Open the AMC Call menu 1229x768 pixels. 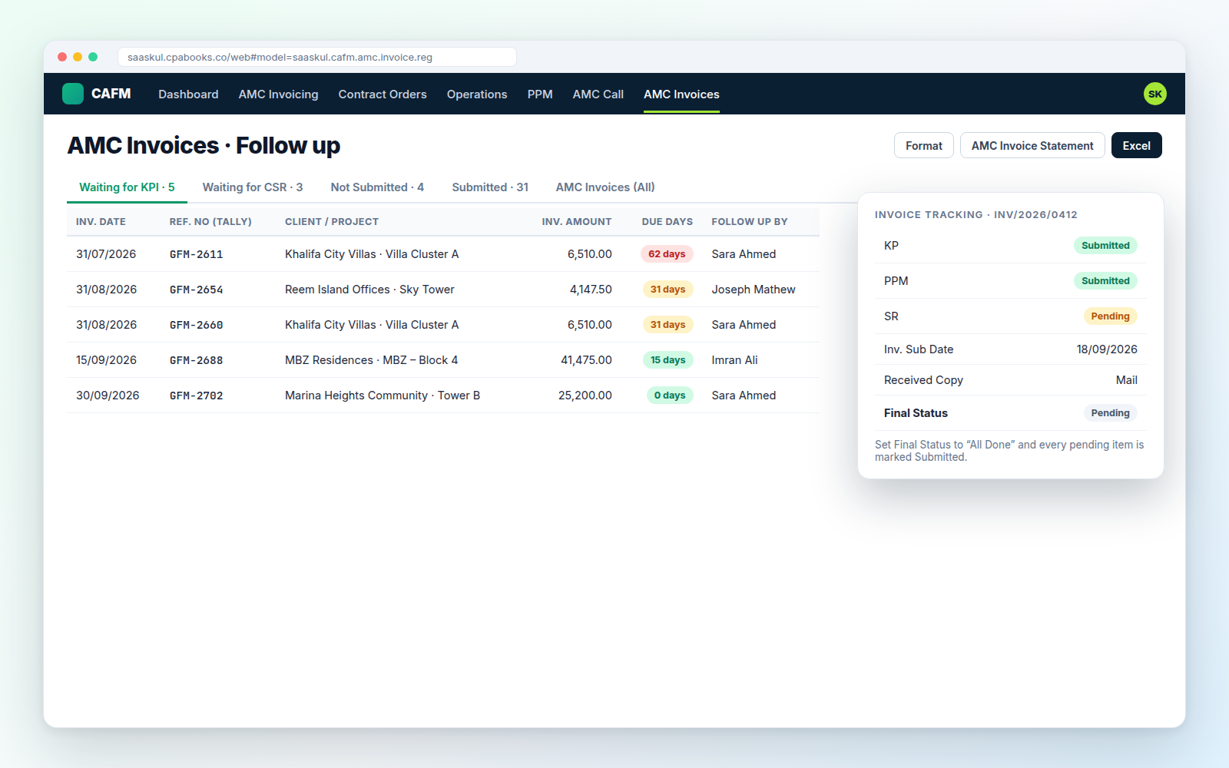(598, 94)
